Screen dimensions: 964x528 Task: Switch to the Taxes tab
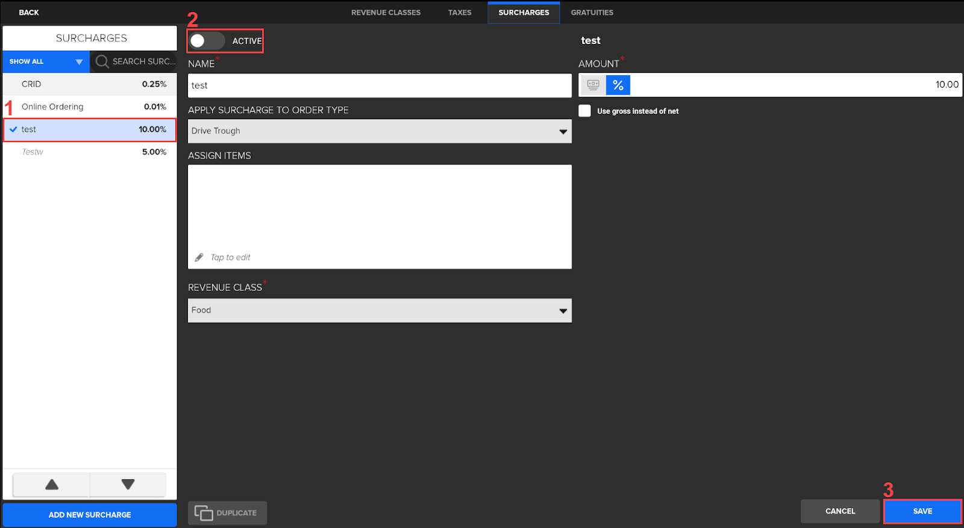coord(460,13)
